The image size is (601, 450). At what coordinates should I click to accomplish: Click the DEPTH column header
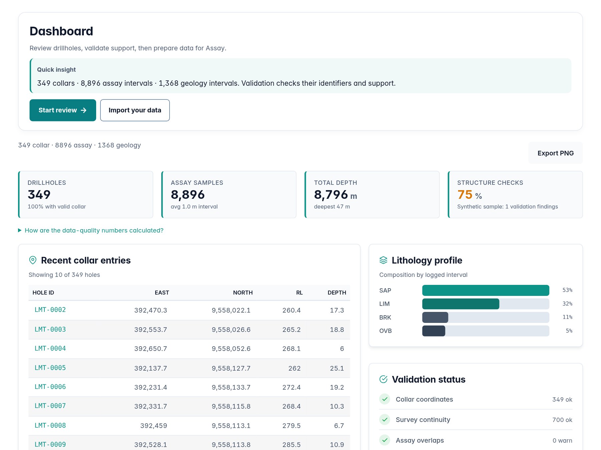337,293
